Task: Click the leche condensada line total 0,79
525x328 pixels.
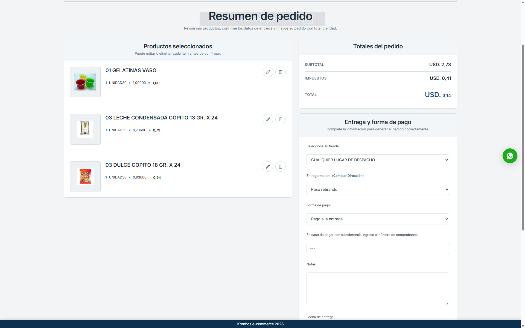Action: coord(156,130)
